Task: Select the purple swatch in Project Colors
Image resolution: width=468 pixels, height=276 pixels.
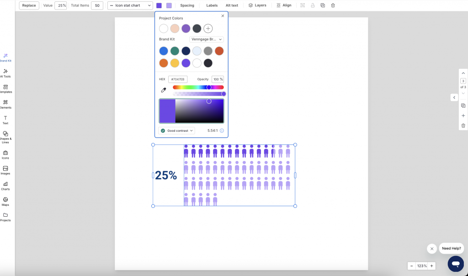Action: 186,28
